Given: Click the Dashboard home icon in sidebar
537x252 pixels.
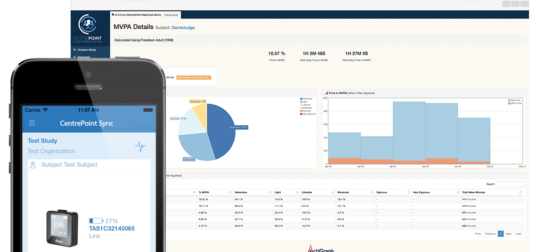Looking at the screenshot, I should pyautogui.click(x=74, y=57).
